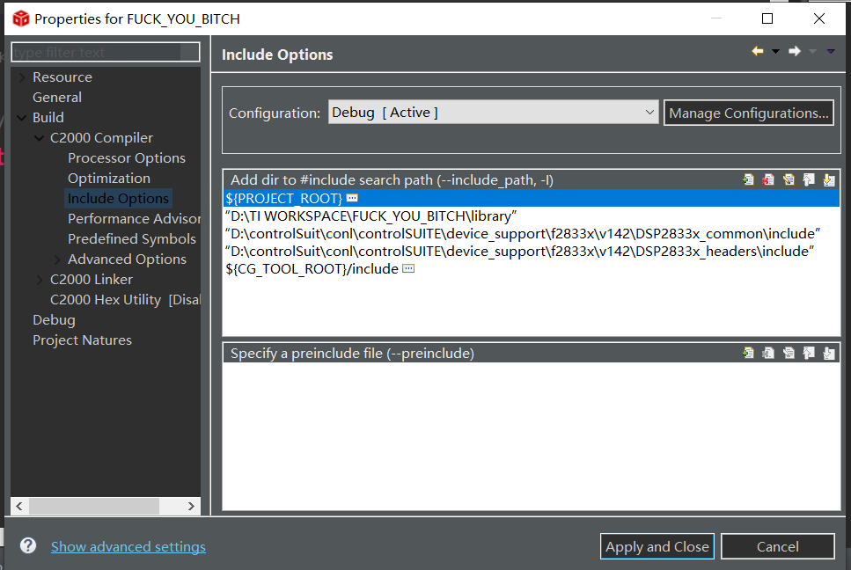Move the selected include path up

coord(809,180)
